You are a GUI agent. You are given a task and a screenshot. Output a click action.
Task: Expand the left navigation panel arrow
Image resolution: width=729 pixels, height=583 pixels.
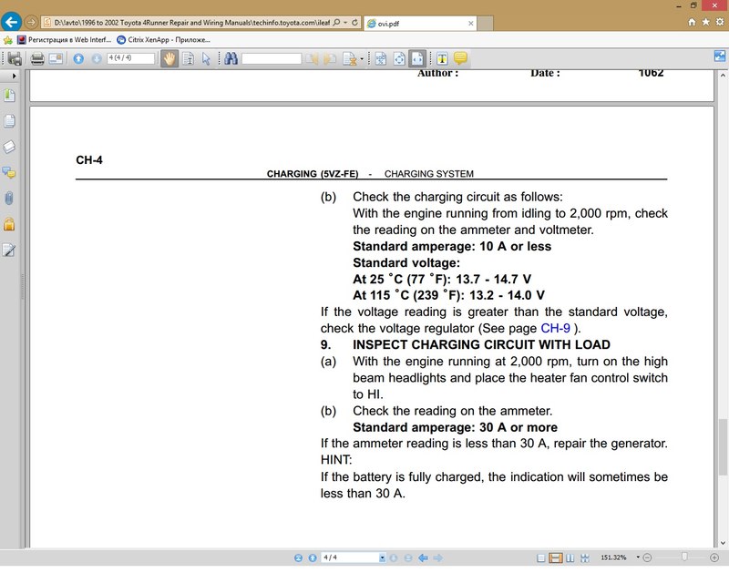tap(14, 76)
